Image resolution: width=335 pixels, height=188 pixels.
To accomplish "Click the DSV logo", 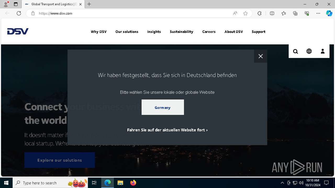I will [18, 31].
